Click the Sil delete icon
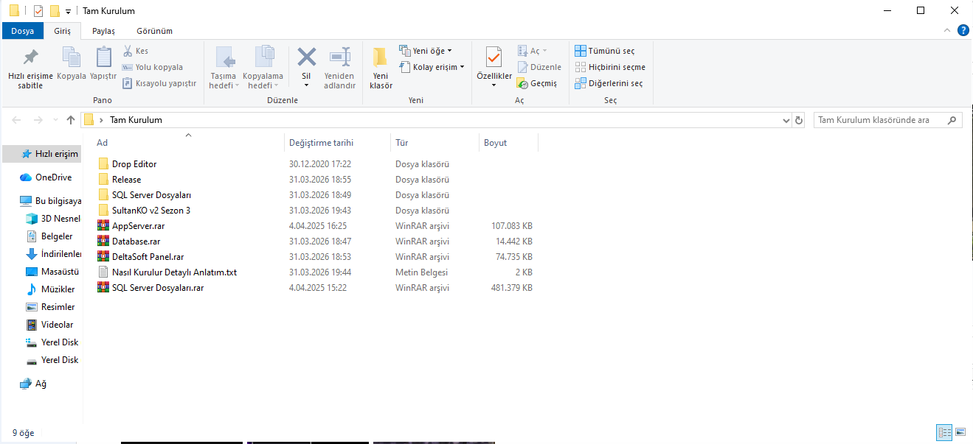This screenshot has width=973, height=444. [x=306, y=57]
